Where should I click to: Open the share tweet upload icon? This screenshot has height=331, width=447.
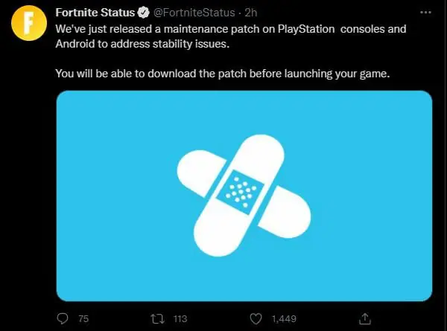click(x=365, y=318)
